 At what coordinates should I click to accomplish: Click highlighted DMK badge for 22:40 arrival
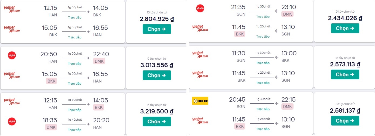(x=99, y=61)
